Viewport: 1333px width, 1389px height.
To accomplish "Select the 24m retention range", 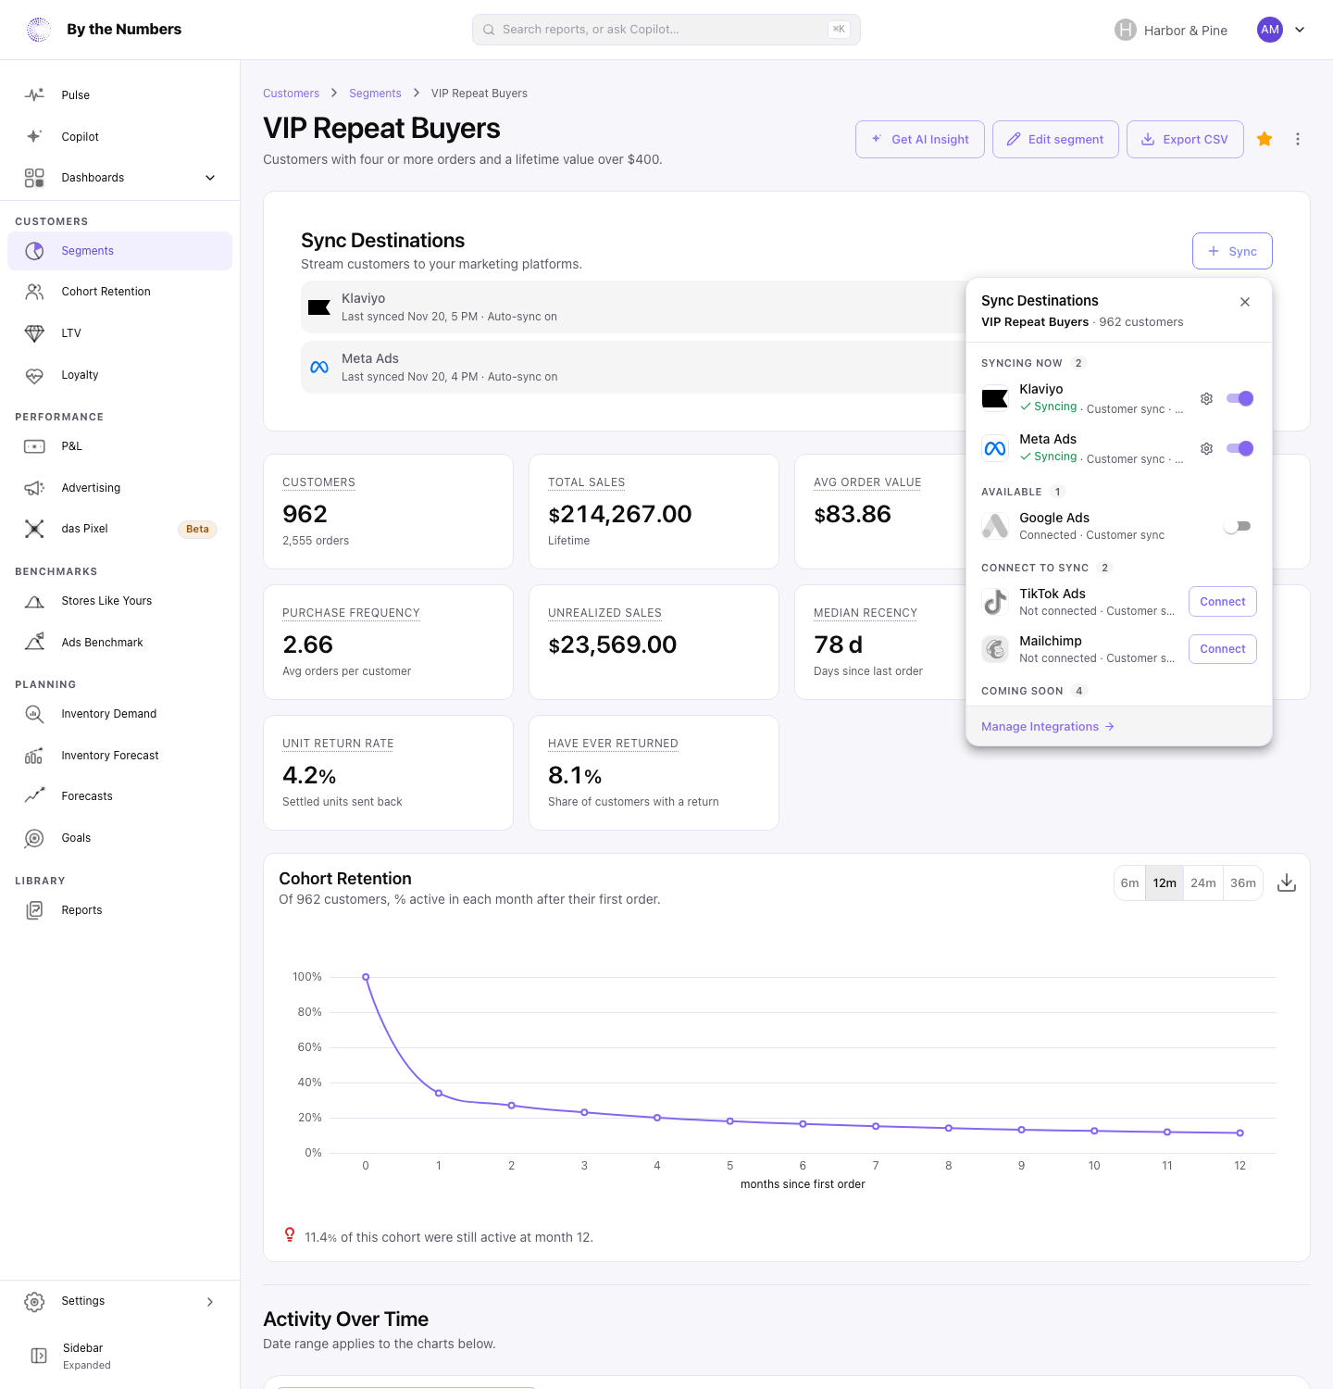I will tap(1203, 883).
